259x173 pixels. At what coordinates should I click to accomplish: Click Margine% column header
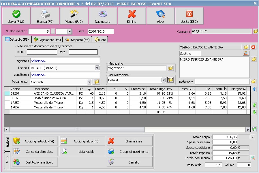pyautogui.click(x=237, y=89)
